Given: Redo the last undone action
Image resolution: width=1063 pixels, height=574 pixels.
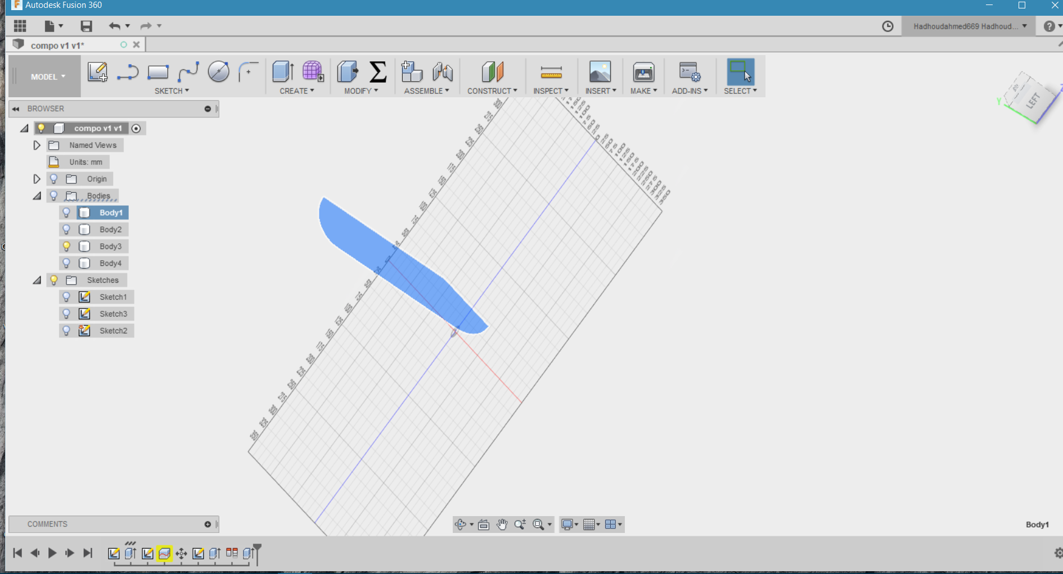Looking at the screenshot, I should coord(146,26).
